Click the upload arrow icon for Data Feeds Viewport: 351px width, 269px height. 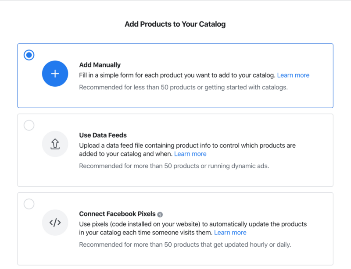(55, 144)
